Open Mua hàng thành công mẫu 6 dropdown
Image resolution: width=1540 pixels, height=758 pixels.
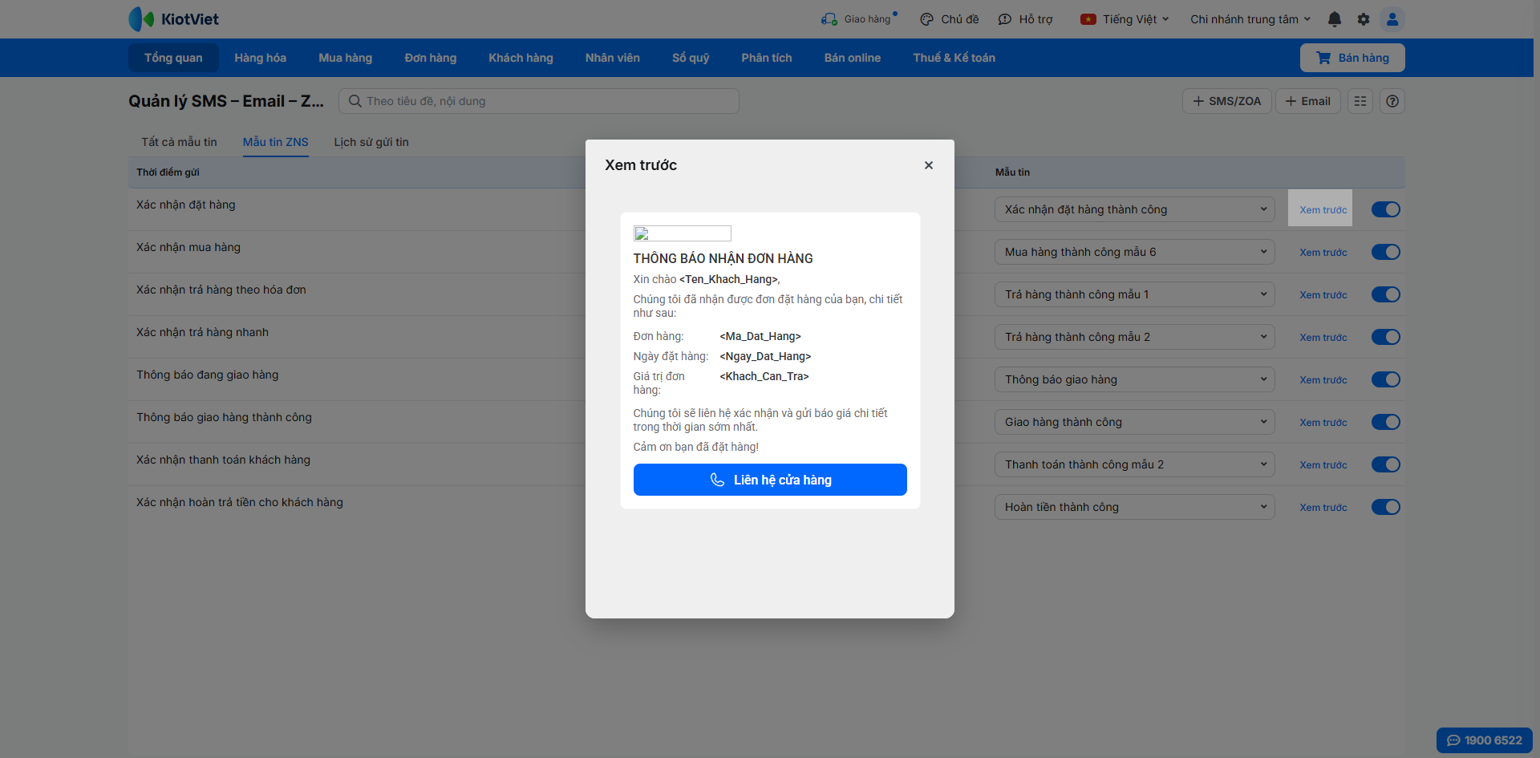[x=1135, y=252]
